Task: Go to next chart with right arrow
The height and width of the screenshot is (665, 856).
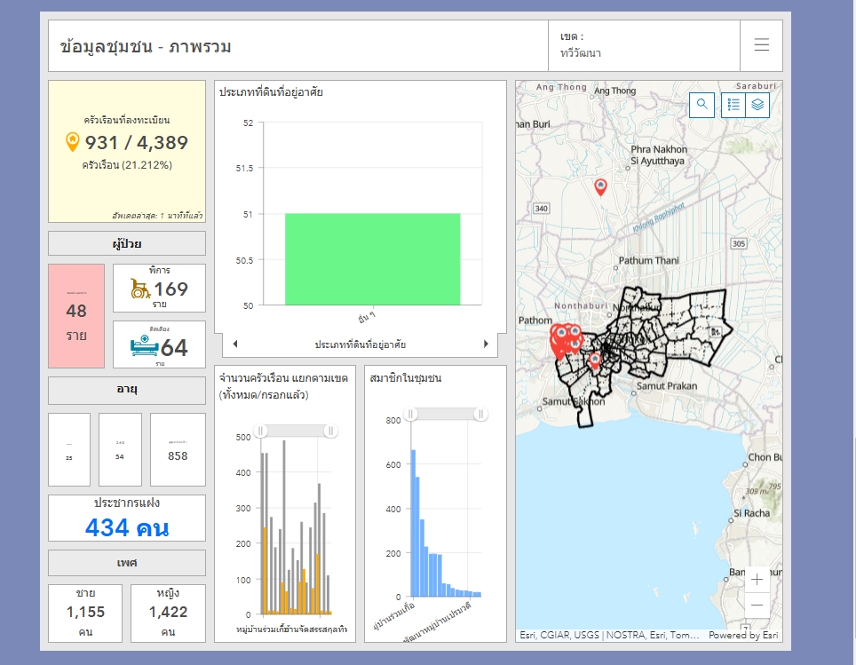Action: 486,344
